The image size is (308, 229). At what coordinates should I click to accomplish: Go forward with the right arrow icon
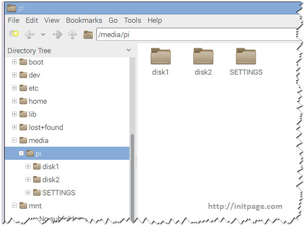coord(57,35)
